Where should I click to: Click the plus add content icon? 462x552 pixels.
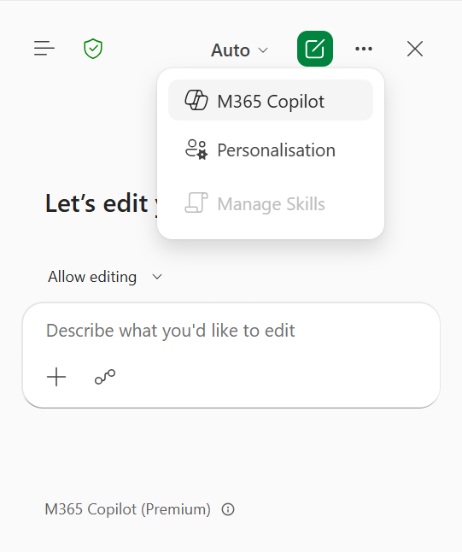[56, 377]
